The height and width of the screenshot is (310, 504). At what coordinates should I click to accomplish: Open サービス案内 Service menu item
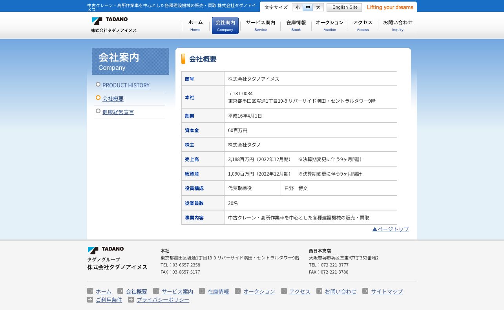260,25
